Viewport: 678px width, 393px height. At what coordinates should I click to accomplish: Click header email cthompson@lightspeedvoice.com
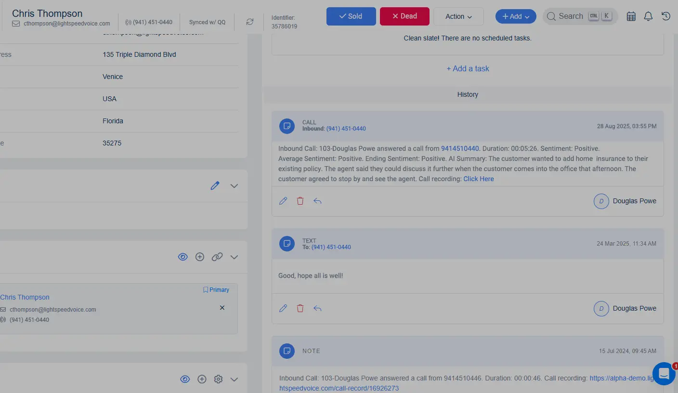(x=66, y=23)
